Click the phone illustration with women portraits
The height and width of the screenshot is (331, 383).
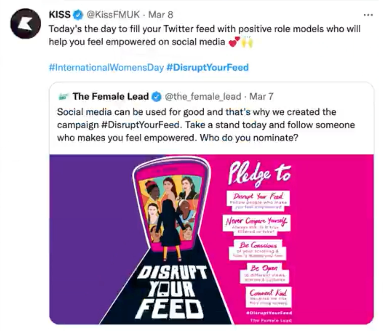coord(171,204)
